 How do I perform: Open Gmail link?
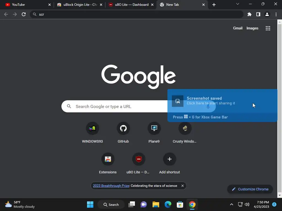238,28
